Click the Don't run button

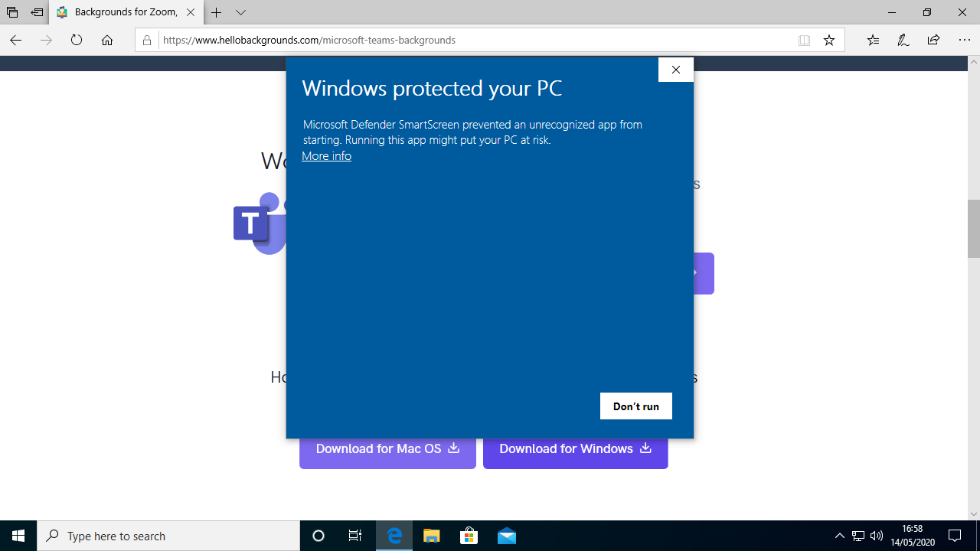tap(635, 406)
